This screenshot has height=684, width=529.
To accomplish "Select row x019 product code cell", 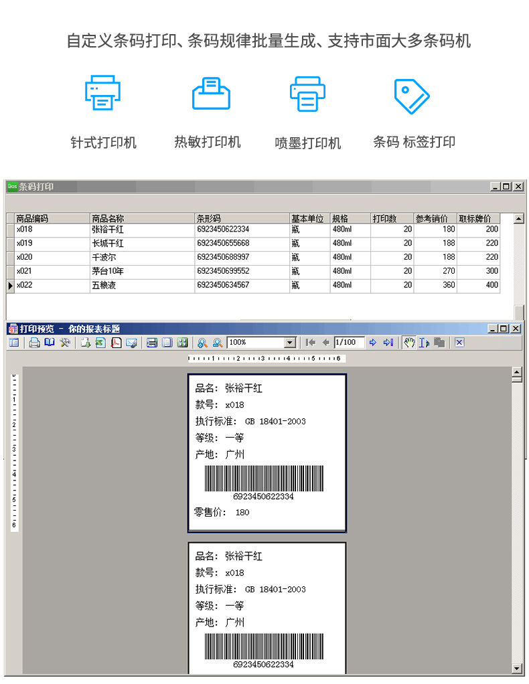I will (x=52, y=244).
